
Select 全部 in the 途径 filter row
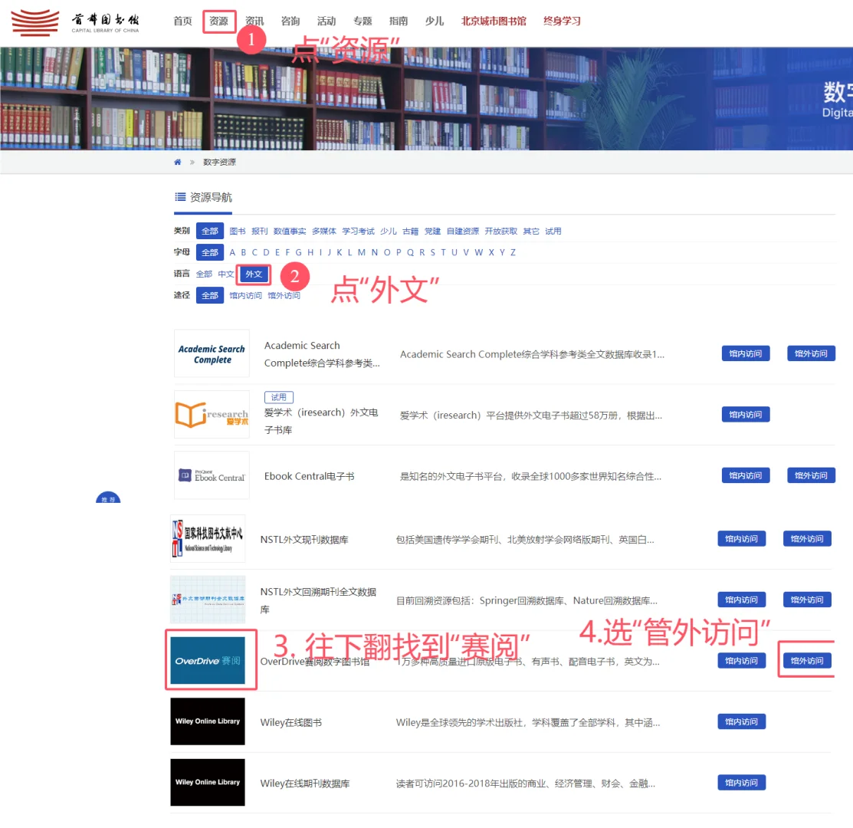tap(209, 295)
